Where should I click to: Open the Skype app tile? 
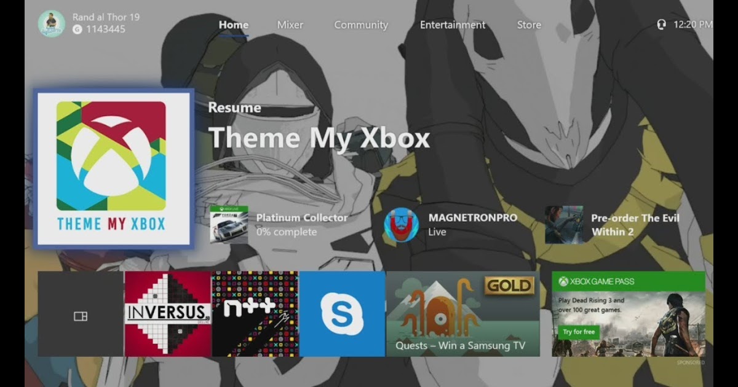(342, 314)
